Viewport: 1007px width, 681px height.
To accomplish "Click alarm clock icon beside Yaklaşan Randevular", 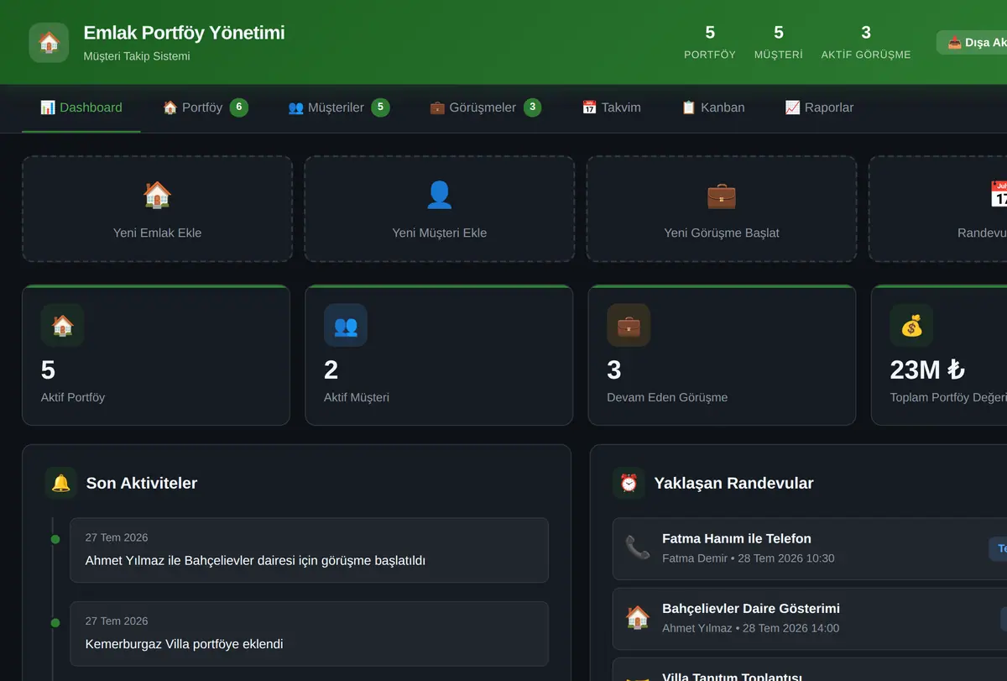I will tap(629, 483).
